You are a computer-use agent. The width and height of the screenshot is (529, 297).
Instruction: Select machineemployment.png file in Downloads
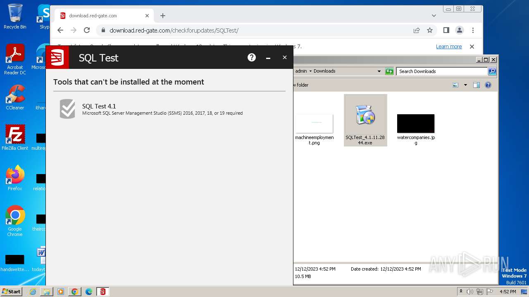(315, 129)
